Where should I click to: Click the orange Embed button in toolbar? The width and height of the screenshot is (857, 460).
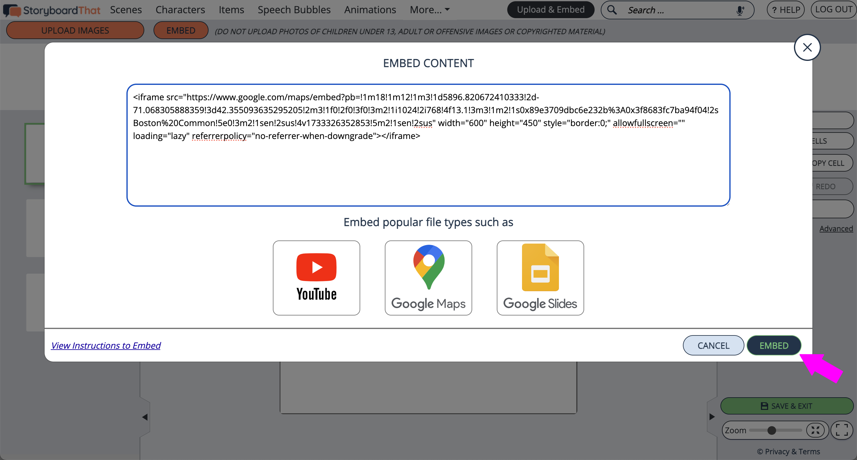click(x=181, y=30)
